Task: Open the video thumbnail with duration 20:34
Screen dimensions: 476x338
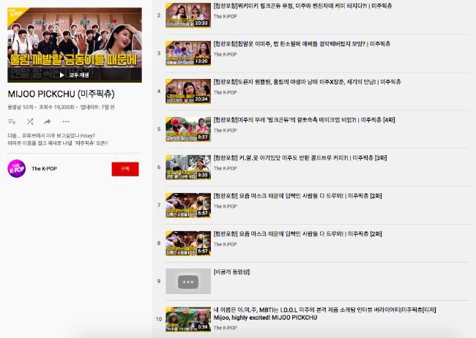Action: (188, 91)
